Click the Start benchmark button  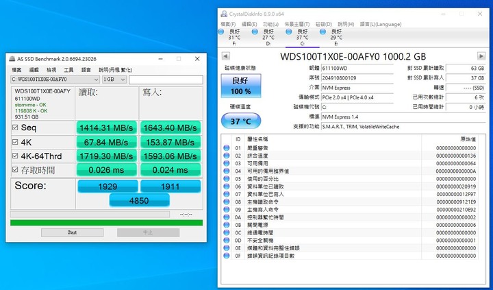click(x=72, y=232)
